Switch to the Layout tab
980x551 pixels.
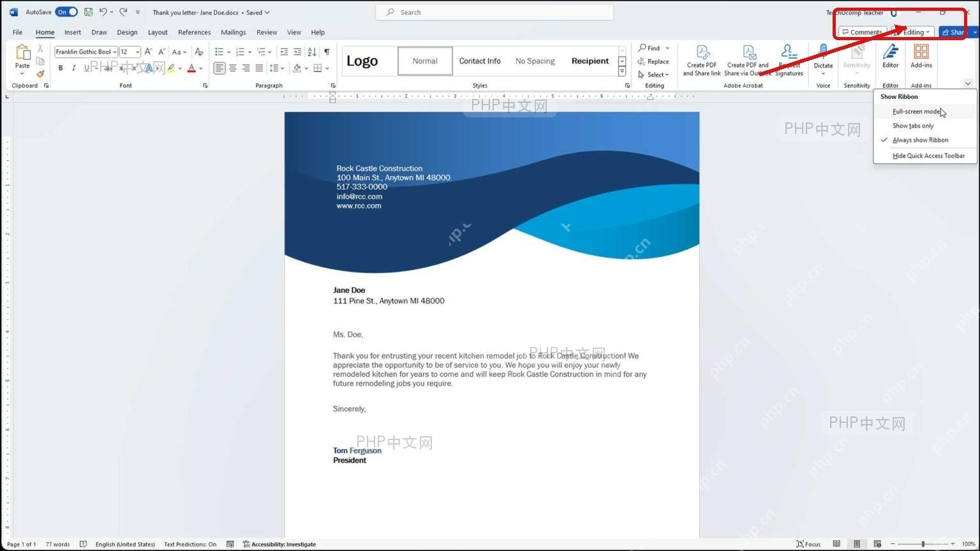pos(158,32)
